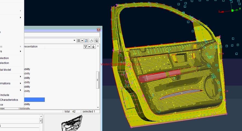Open the filter options dropdown arrow
The image size is (242, 131).
pos(89,47)
